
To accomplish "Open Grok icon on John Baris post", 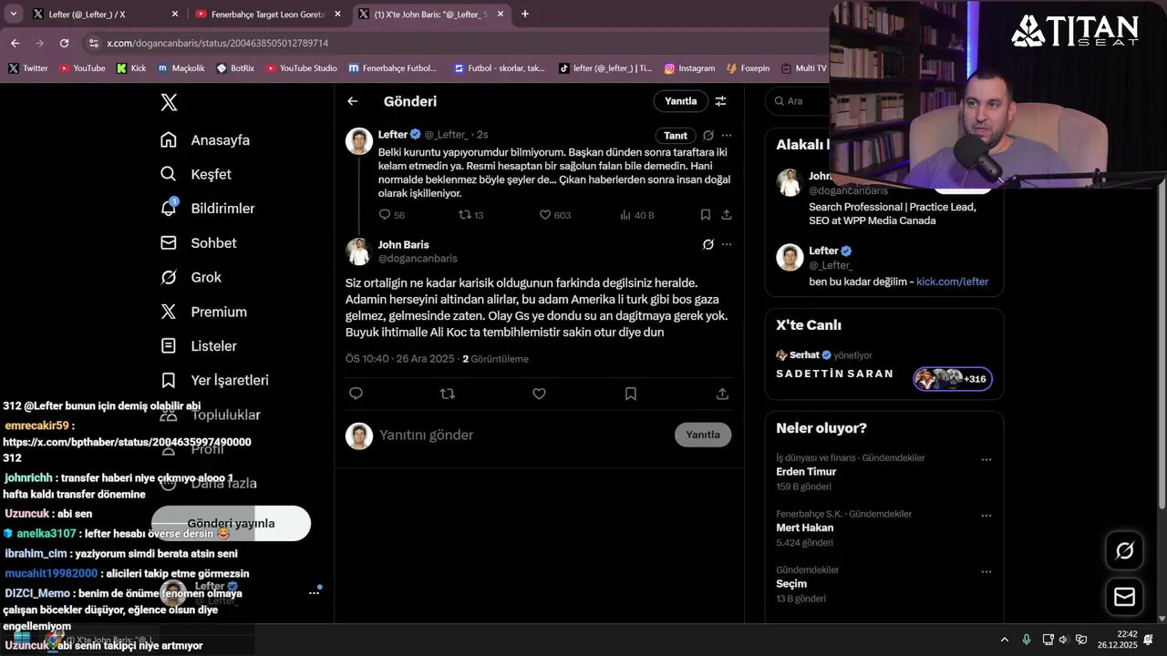I will [x=708, y=244].
